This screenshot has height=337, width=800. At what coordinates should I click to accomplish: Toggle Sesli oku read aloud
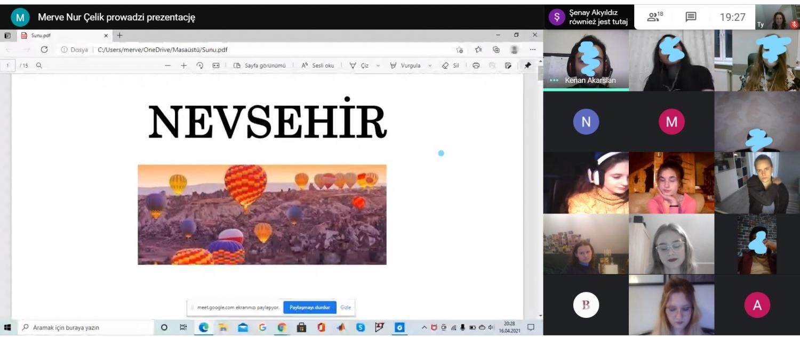pyautogui.click(x=318, y=65)
